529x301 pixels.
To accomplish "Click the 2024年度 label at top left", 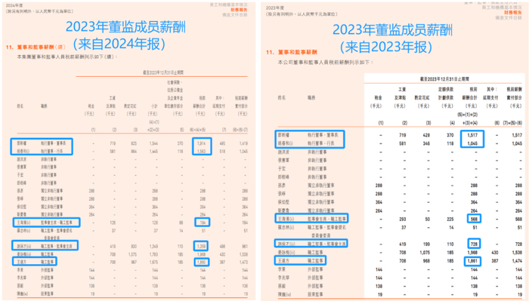I will [14, 5].
